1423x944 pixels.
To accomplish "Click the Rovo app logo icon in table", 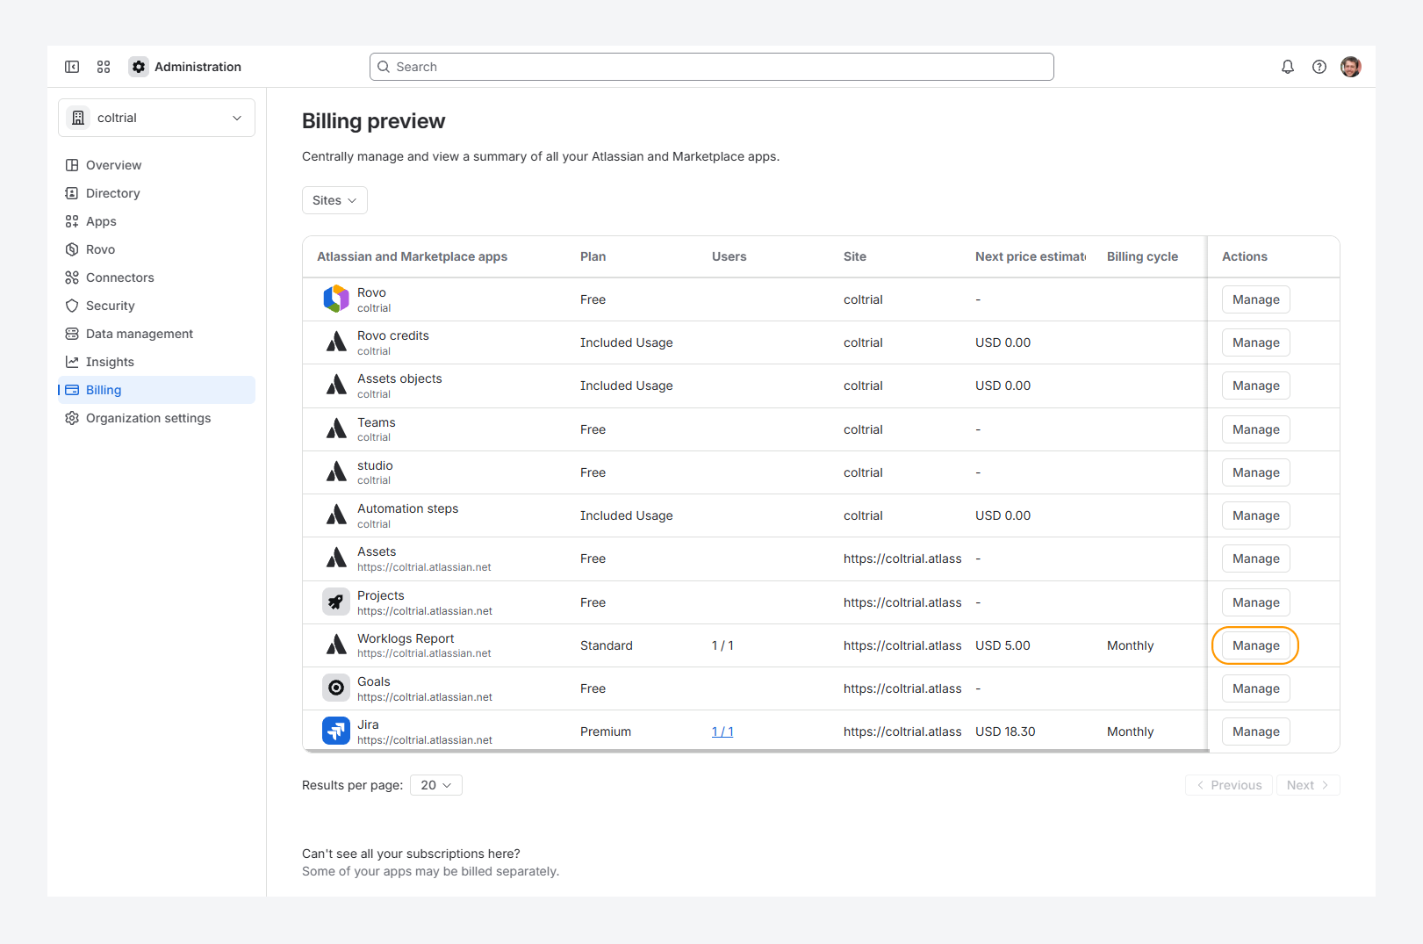I will pos(336,299).
